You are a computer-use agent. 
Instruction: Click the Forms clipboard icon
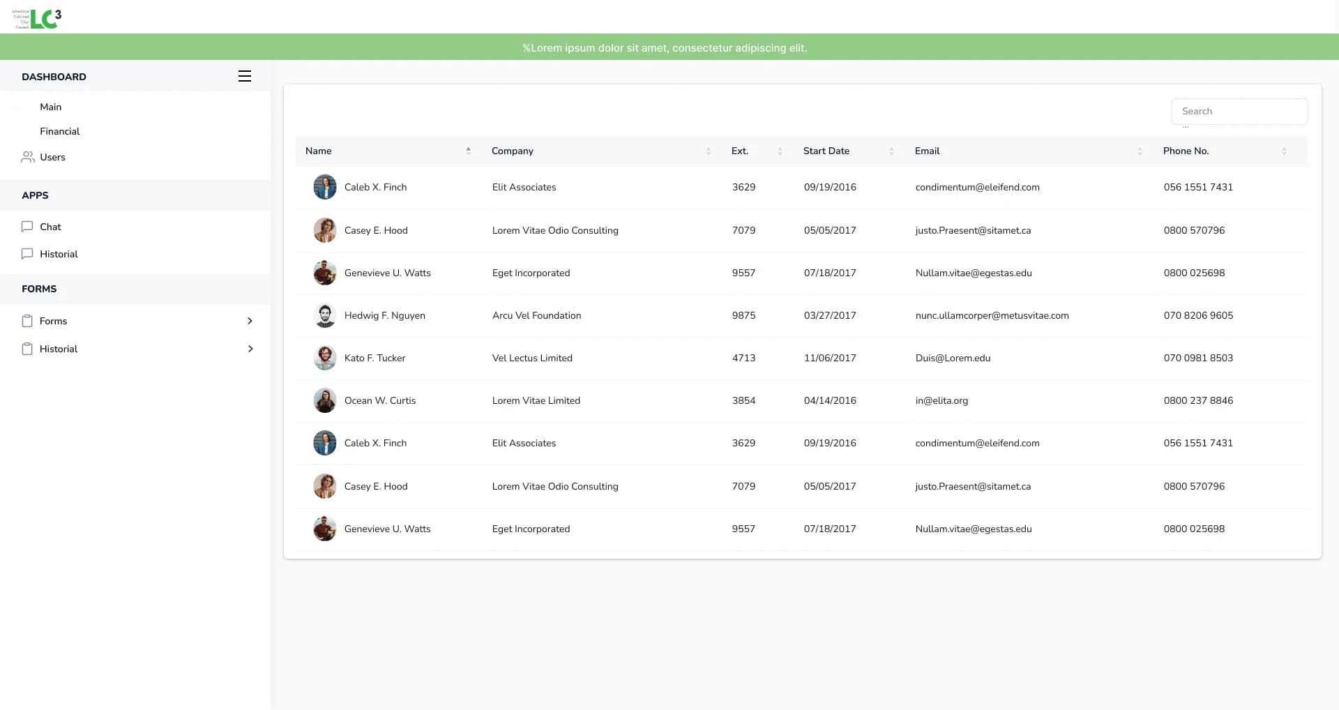(x=27, y=321)
